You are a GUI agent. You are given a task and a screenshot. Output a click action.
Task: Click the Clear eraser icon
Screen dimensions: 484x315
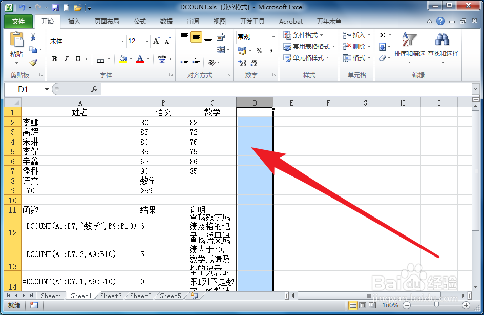(383, 58)
